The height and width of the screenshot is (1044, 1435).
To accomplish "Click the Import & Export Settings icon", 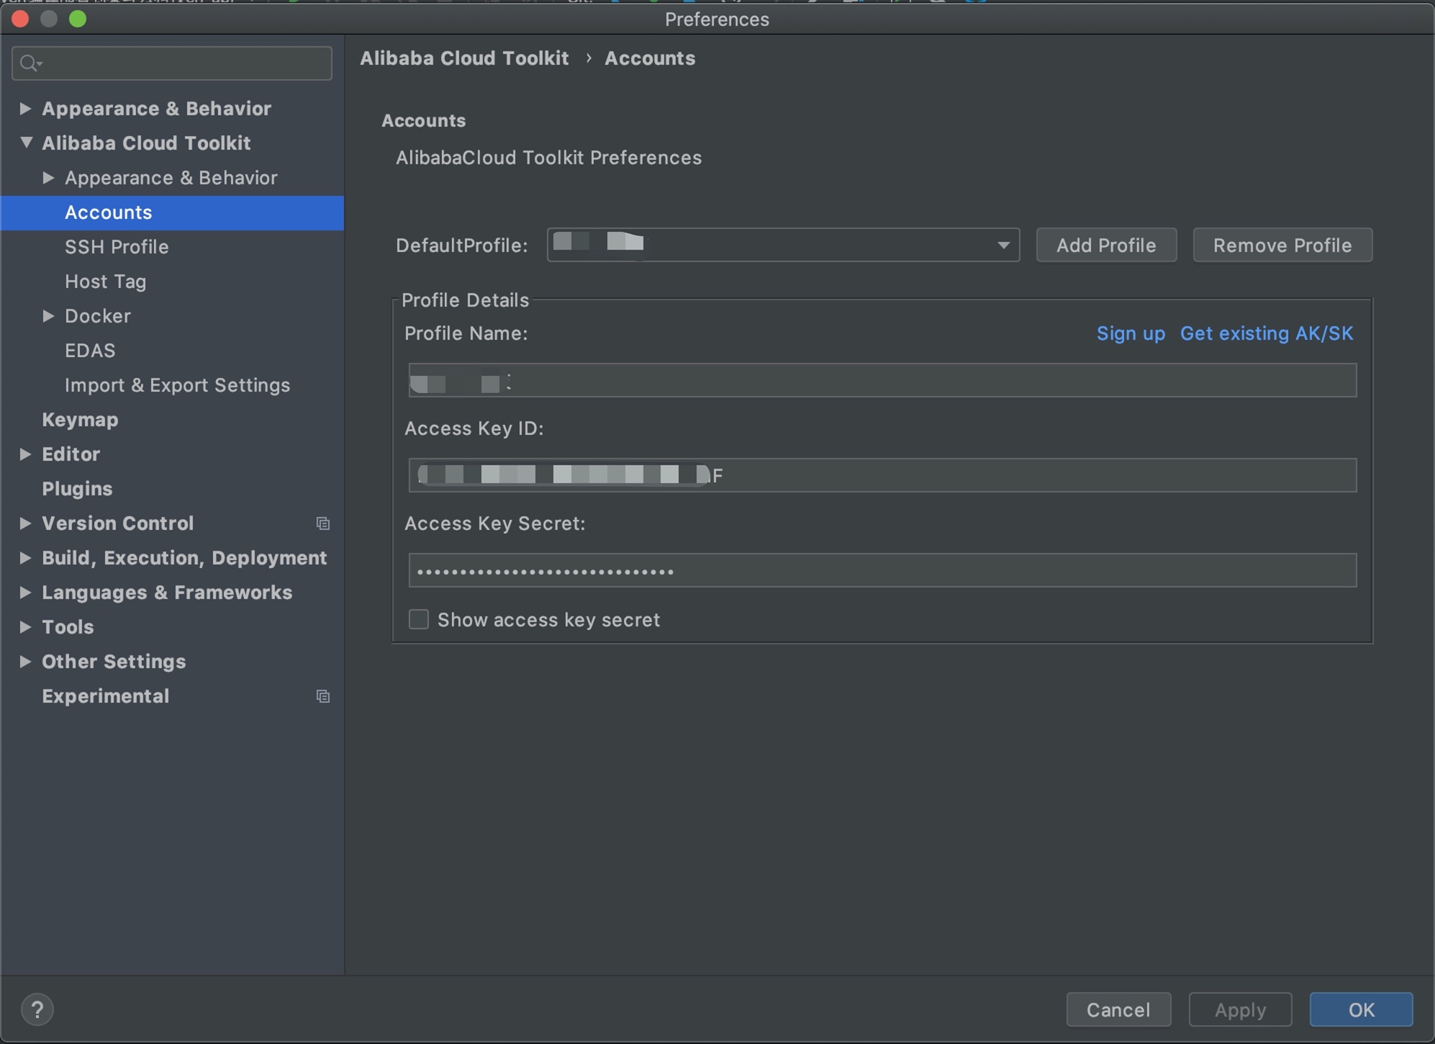I will pos(177,384).
